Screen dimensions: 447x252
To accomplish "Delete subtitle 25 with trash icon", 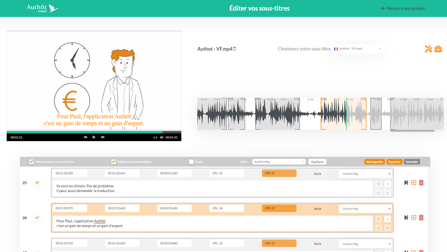I will pos(421,183).
